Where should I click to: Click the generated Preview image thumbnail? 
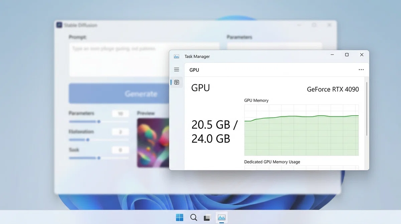tap(153, 142)
